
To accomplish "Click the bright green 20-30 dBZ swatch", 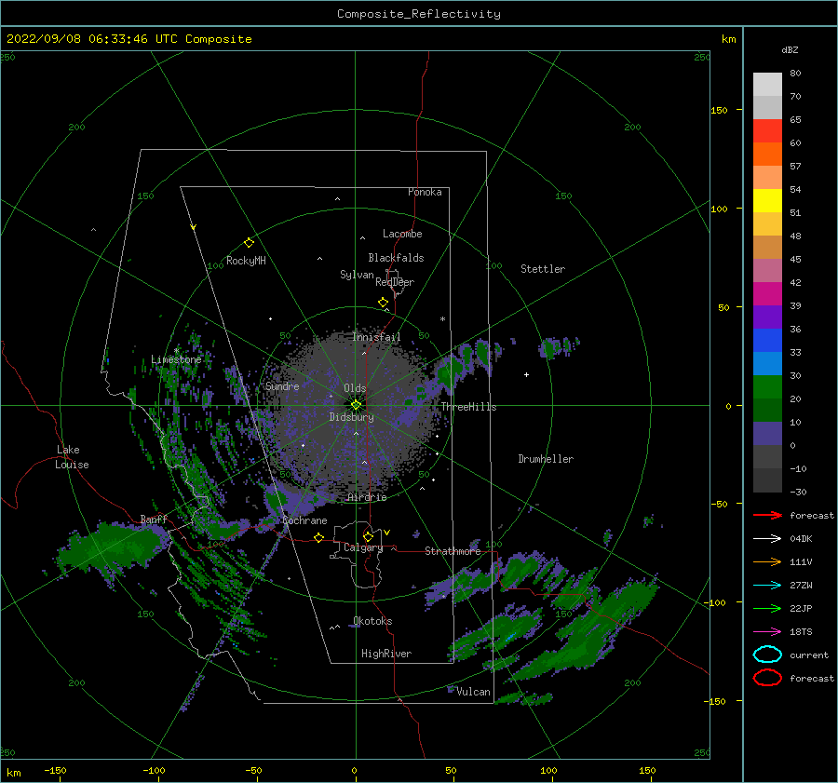I will pyautogui.click(x=767, y=387).
